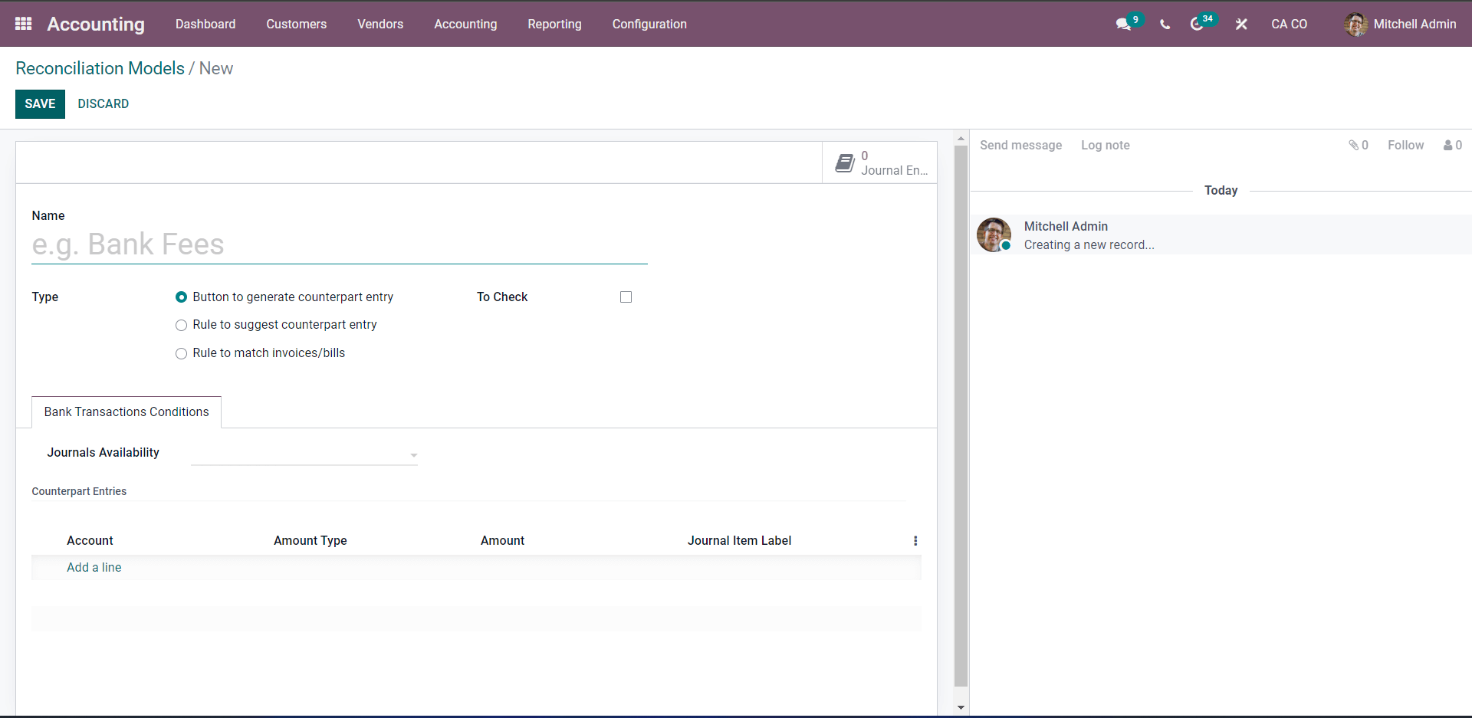Click the Account column header

(x=90, y=541)
